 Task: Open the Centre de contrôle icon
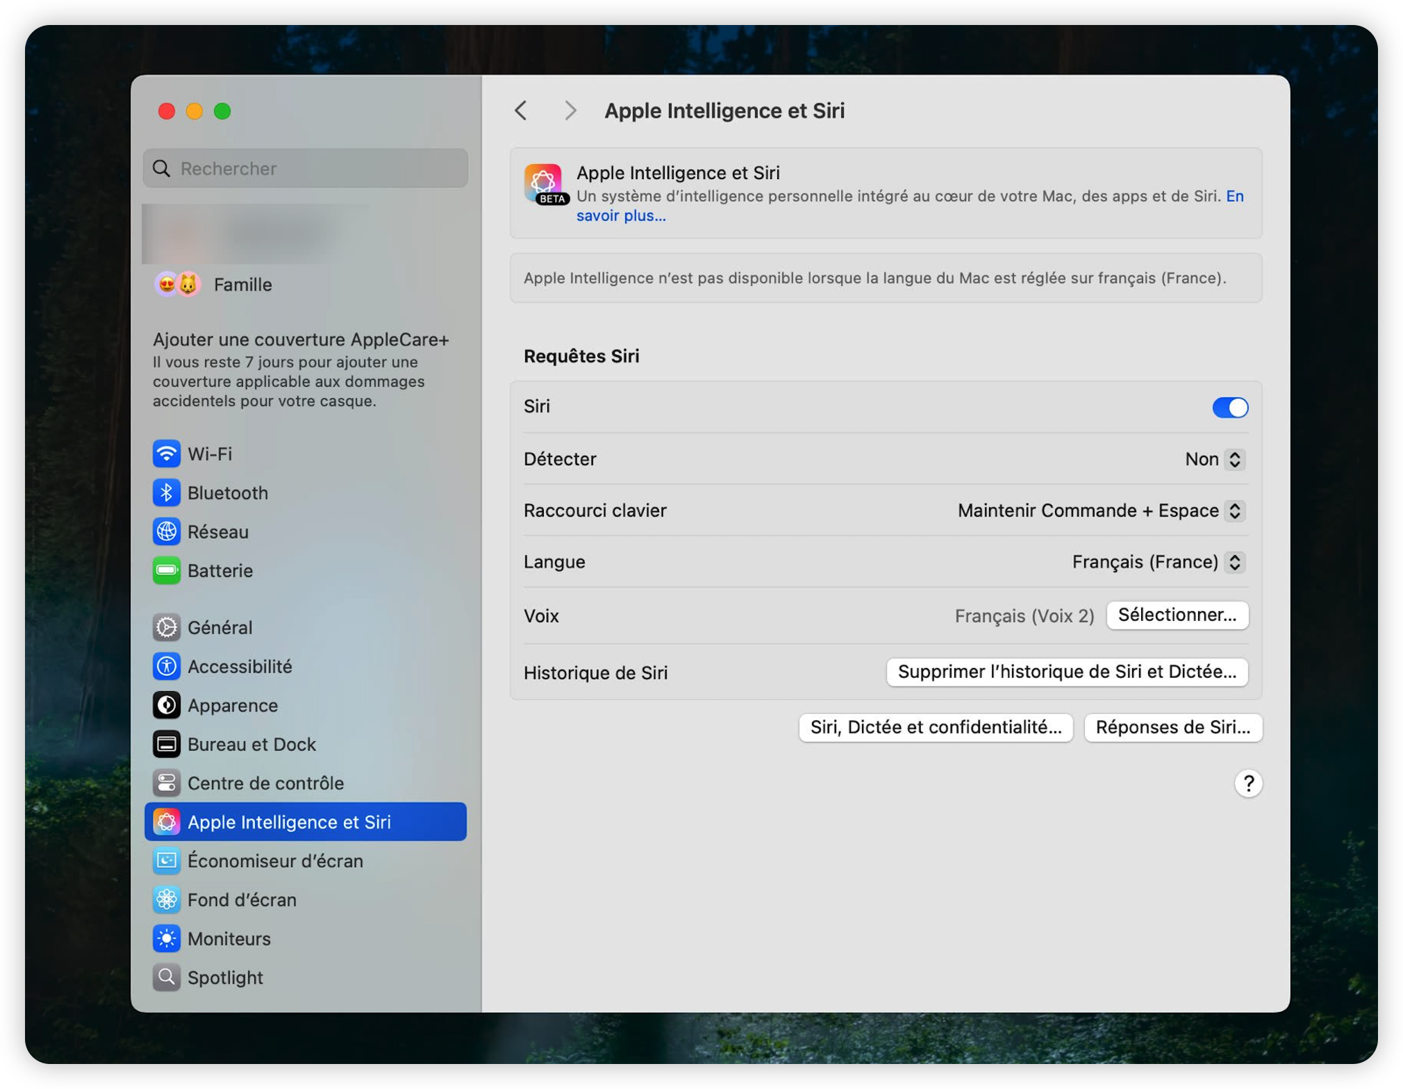(x=166, y=783)
